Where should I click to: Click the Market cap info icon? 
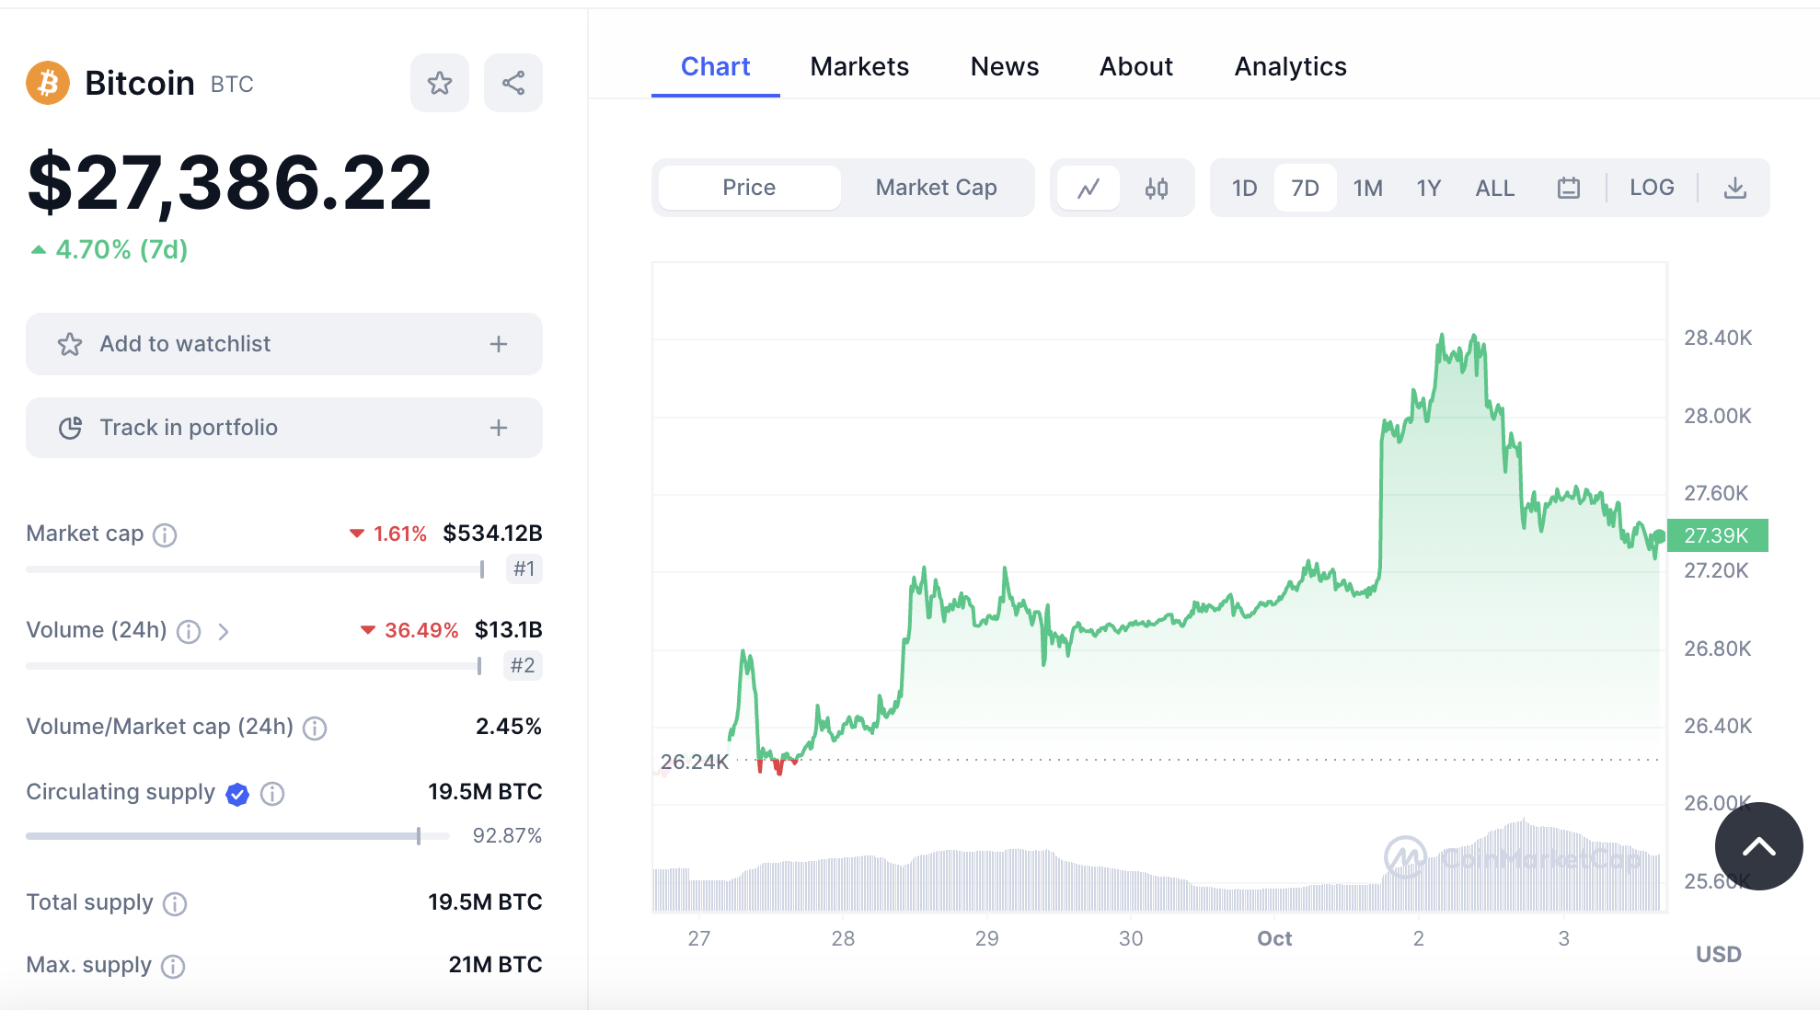point(164,534)
